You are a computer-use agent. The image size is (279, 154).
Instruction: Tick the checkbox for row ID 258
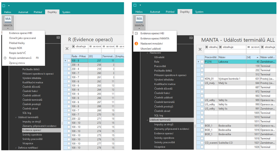(69, 65)
